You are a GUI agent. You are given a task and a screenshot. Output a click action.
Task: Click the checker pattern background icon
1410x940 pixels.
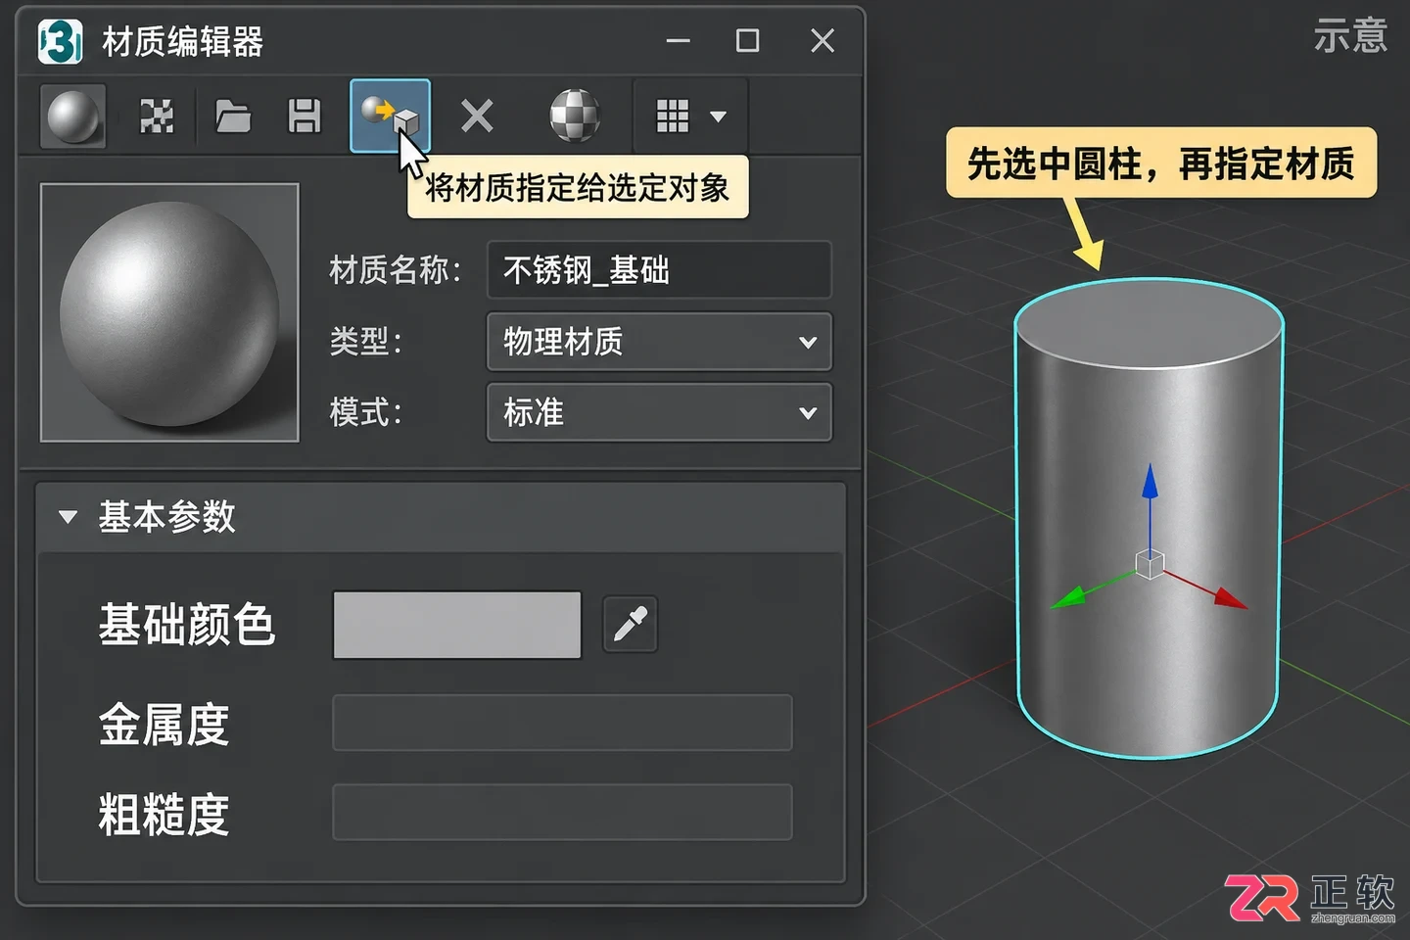[157, 117]
